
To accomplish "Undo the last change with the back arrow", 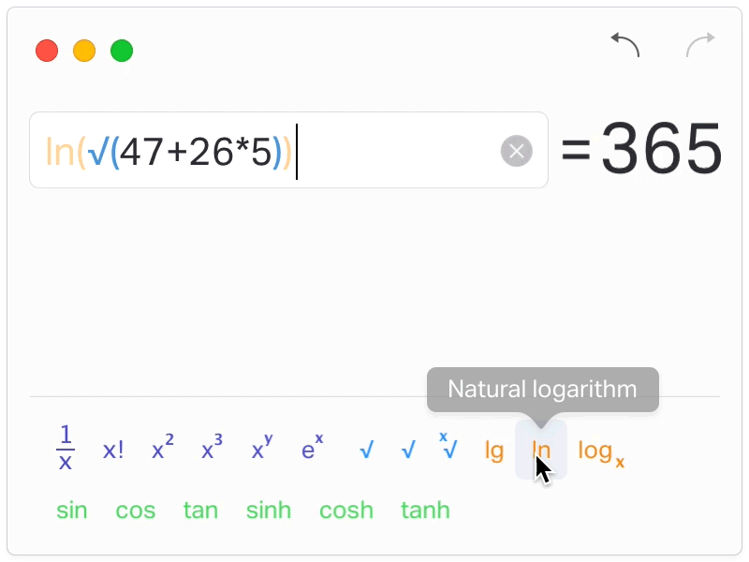I will [624, 45].
